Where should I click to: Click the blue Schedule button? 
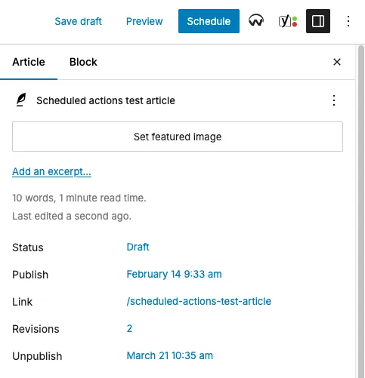pyautogui.click(x=209, y=21)
